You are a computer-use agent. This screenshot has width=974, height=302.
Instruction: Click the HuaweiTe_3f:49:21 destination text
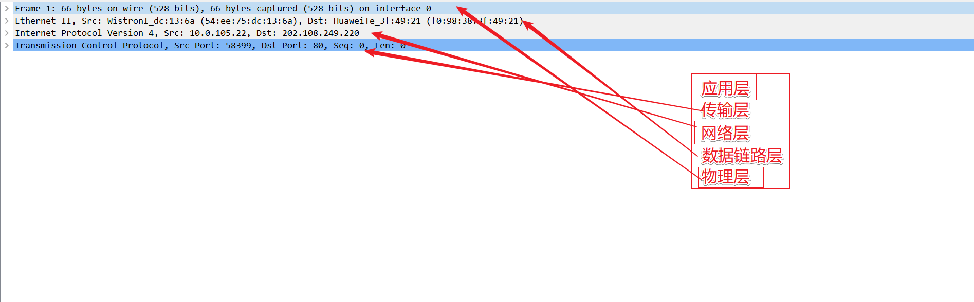point(377,21)
